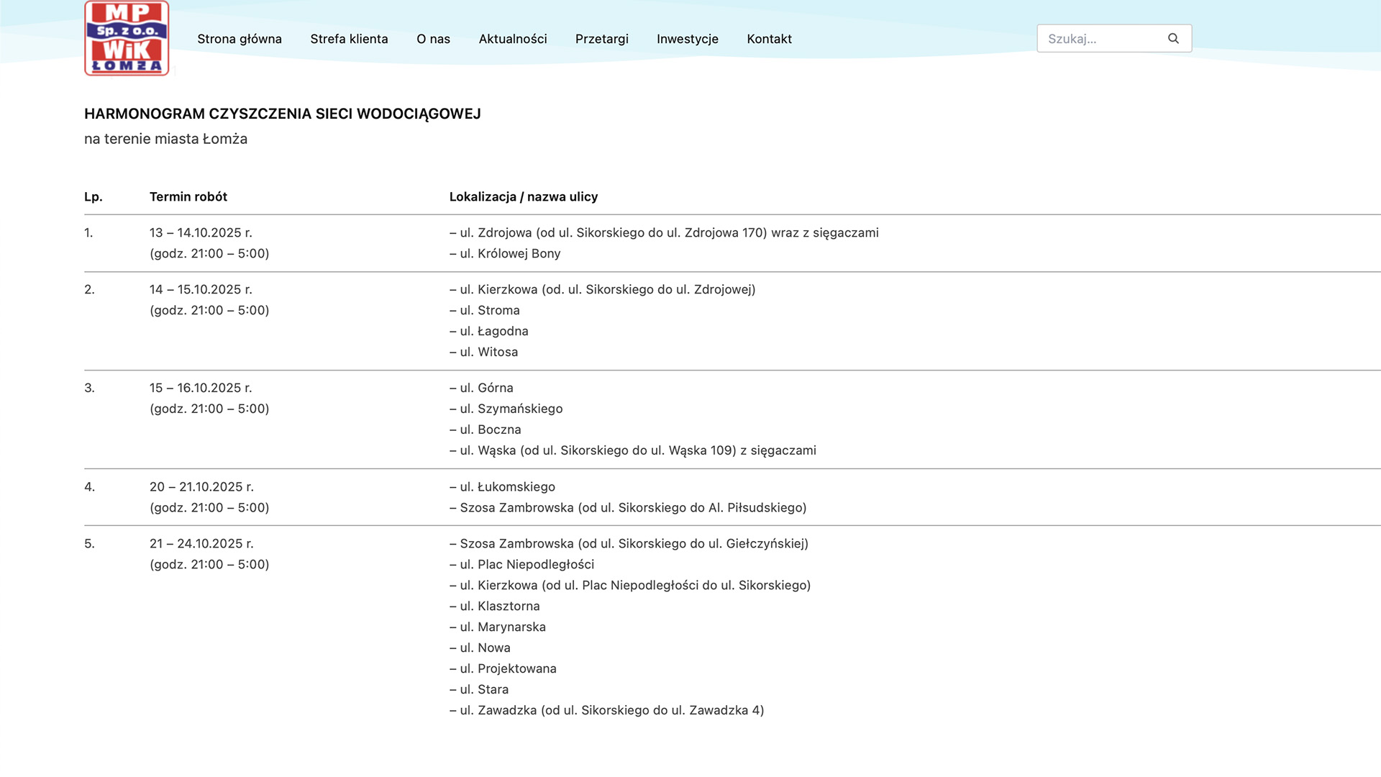The width and height of the screenshot is (1381, 777).
Task: Open the Aktualności menu item
Action: coord(513,39)
